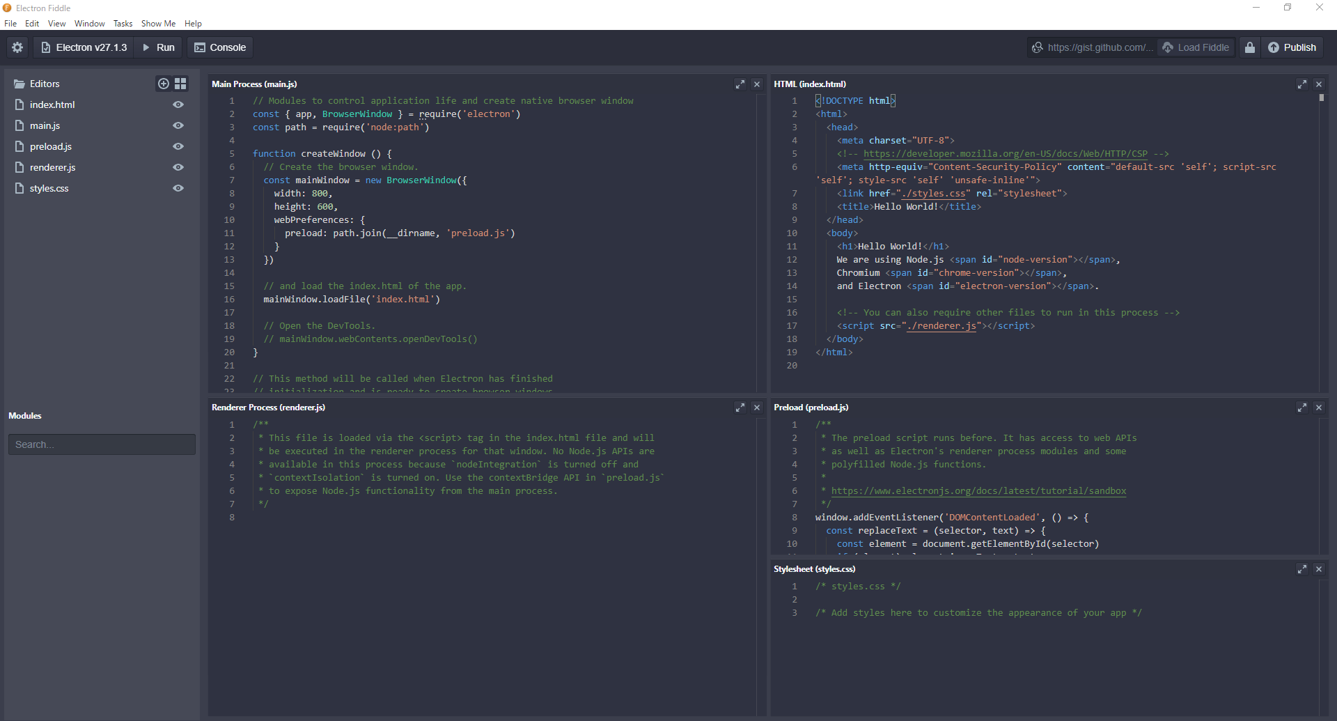The width and height of the screenshot is (1337, 721).
Task: Toggle the gist privacy lock icon
Action: [x=1249, y=47]
